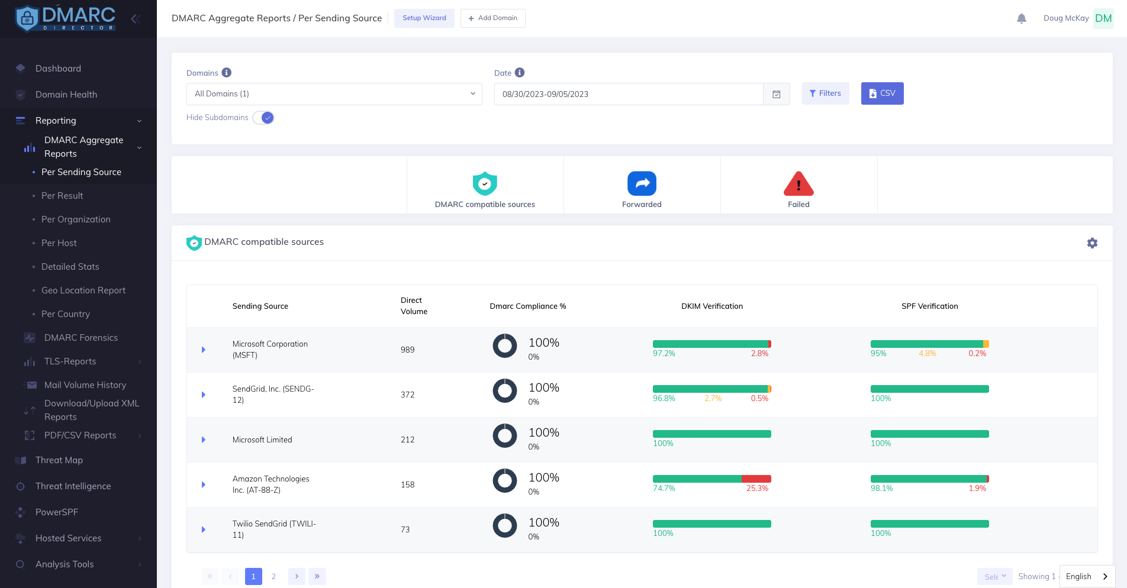Click Microsoft Corporation SPF Verification bar
The width and height of the screenshot is (1127, 588).
pyautogui.click(x=930, y=344)
